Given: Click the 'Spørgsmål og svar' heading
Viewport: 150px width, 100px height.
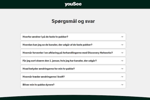Looking at the screenshot, I should (x=73, y=21).
